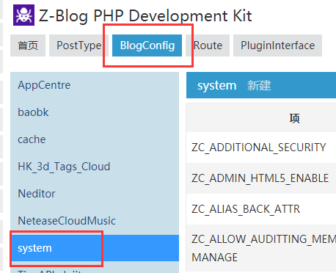
Task: Click the Z-Blog PHP Development Kit title
Action: coord(145,16)
